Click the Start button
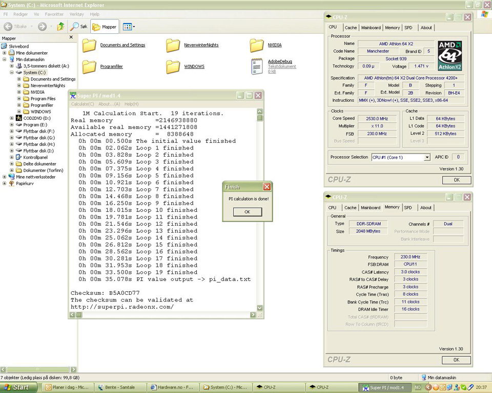This screenshot has width=492, height=393. (19, 387)
